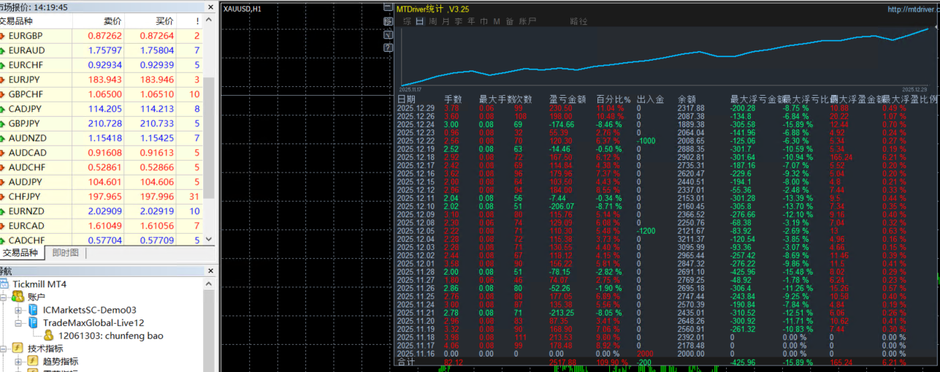Image resolution: width=940 pixels, height=372 pixels.
Task: Click the arrow icon beside EURCAD symbol
Action: pos(2,226)
